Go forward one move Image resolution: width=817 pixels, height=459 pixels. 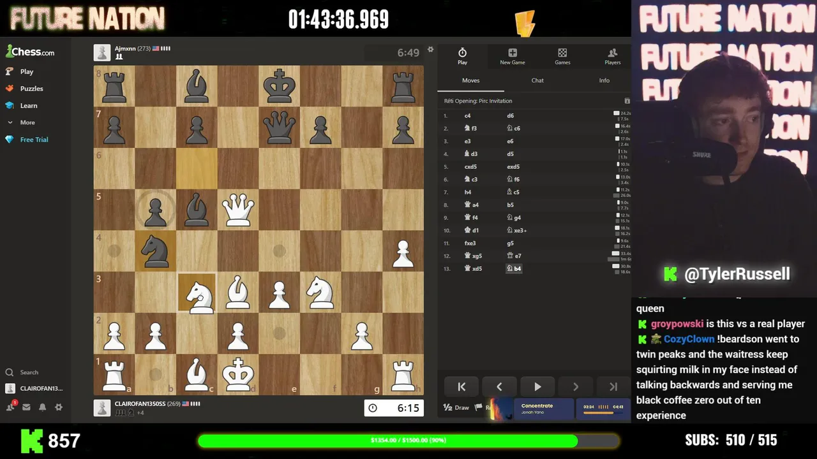coord(575,387)
